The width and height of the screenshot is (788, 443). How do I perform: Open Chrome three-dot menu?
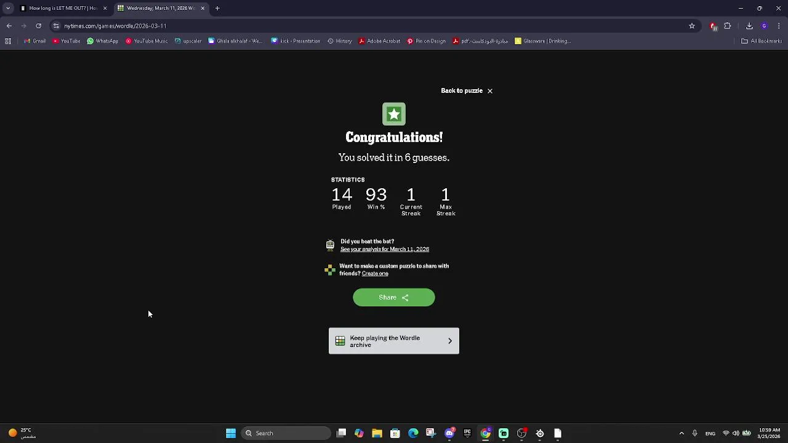pos(779,26)
